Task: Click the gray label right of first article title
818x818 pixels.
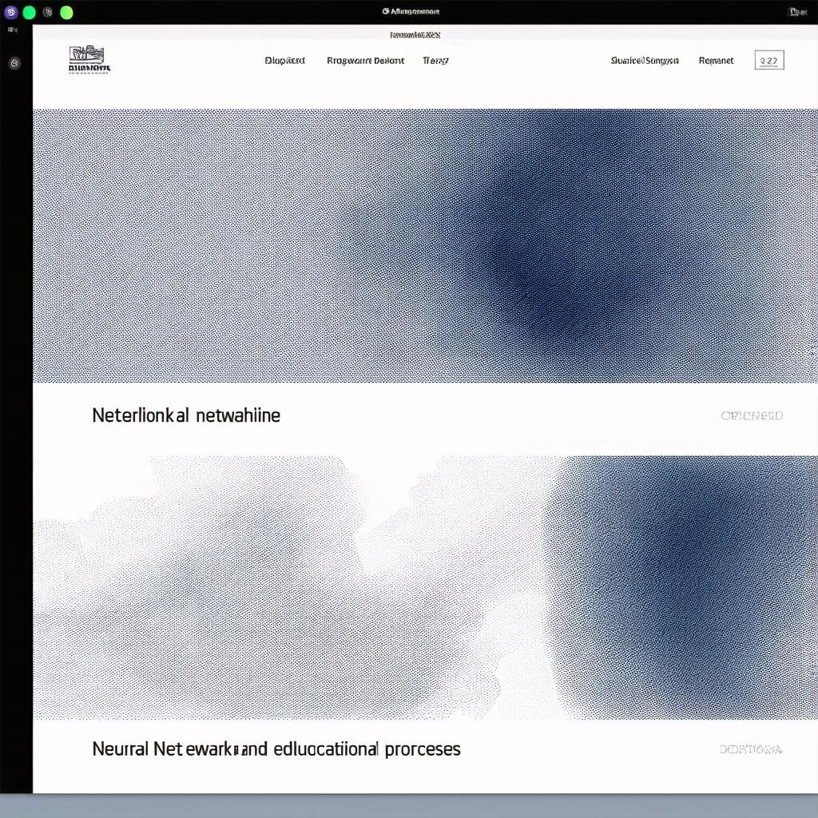Action: coord(751,415)
